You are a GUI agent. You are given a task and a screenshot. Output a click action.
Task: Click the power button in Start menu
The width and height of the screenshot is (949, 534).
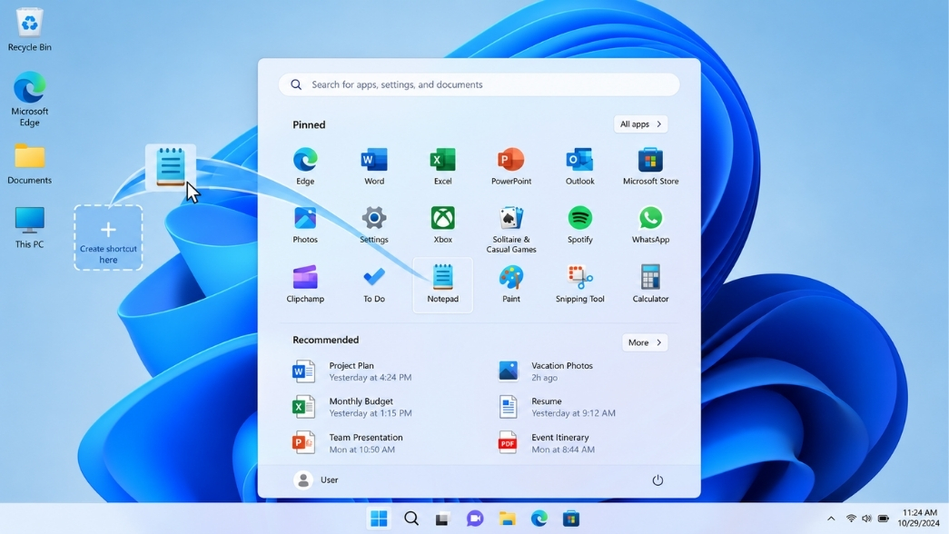pyautogui.click(x=657, y=480)
